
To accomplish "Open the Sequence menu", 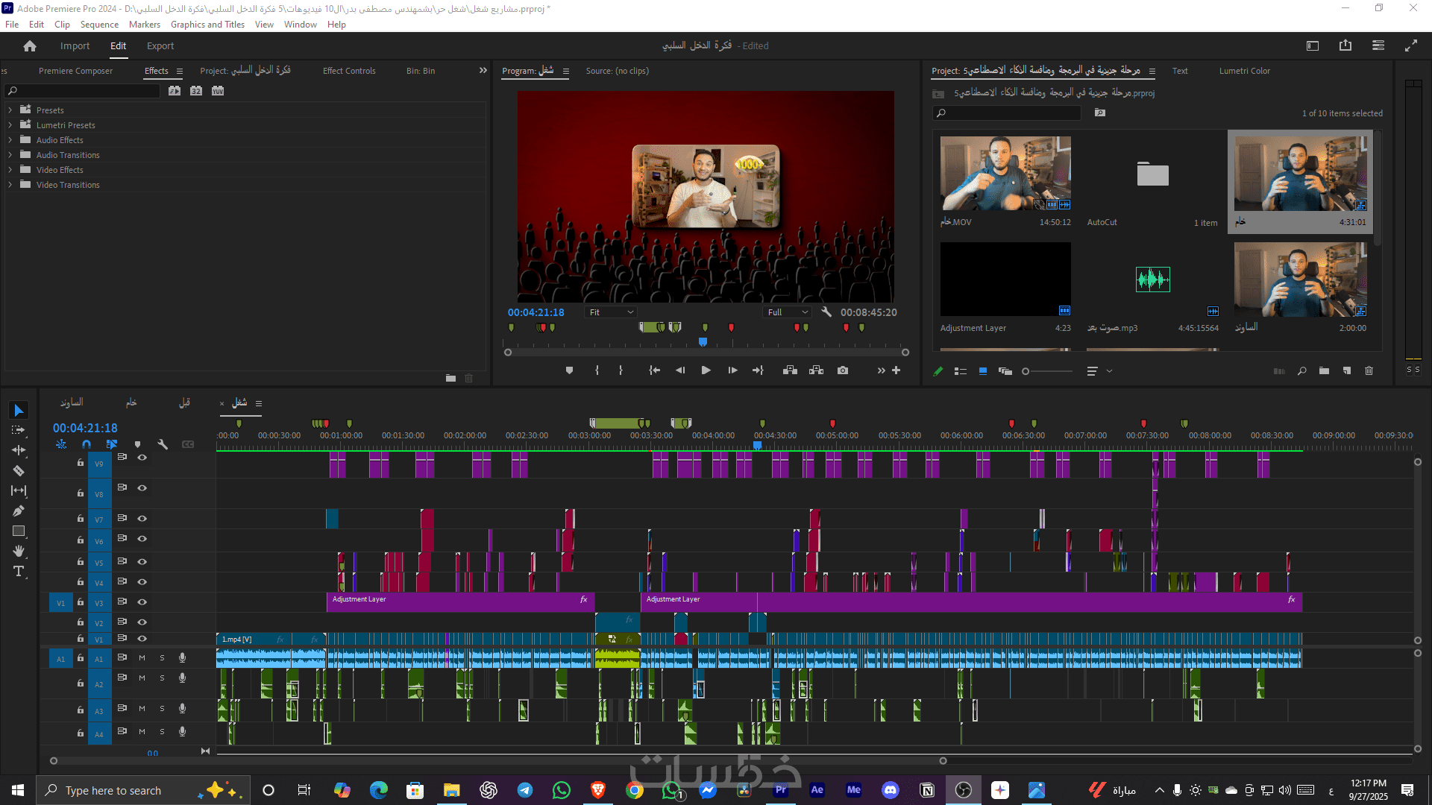I will 99,25.
